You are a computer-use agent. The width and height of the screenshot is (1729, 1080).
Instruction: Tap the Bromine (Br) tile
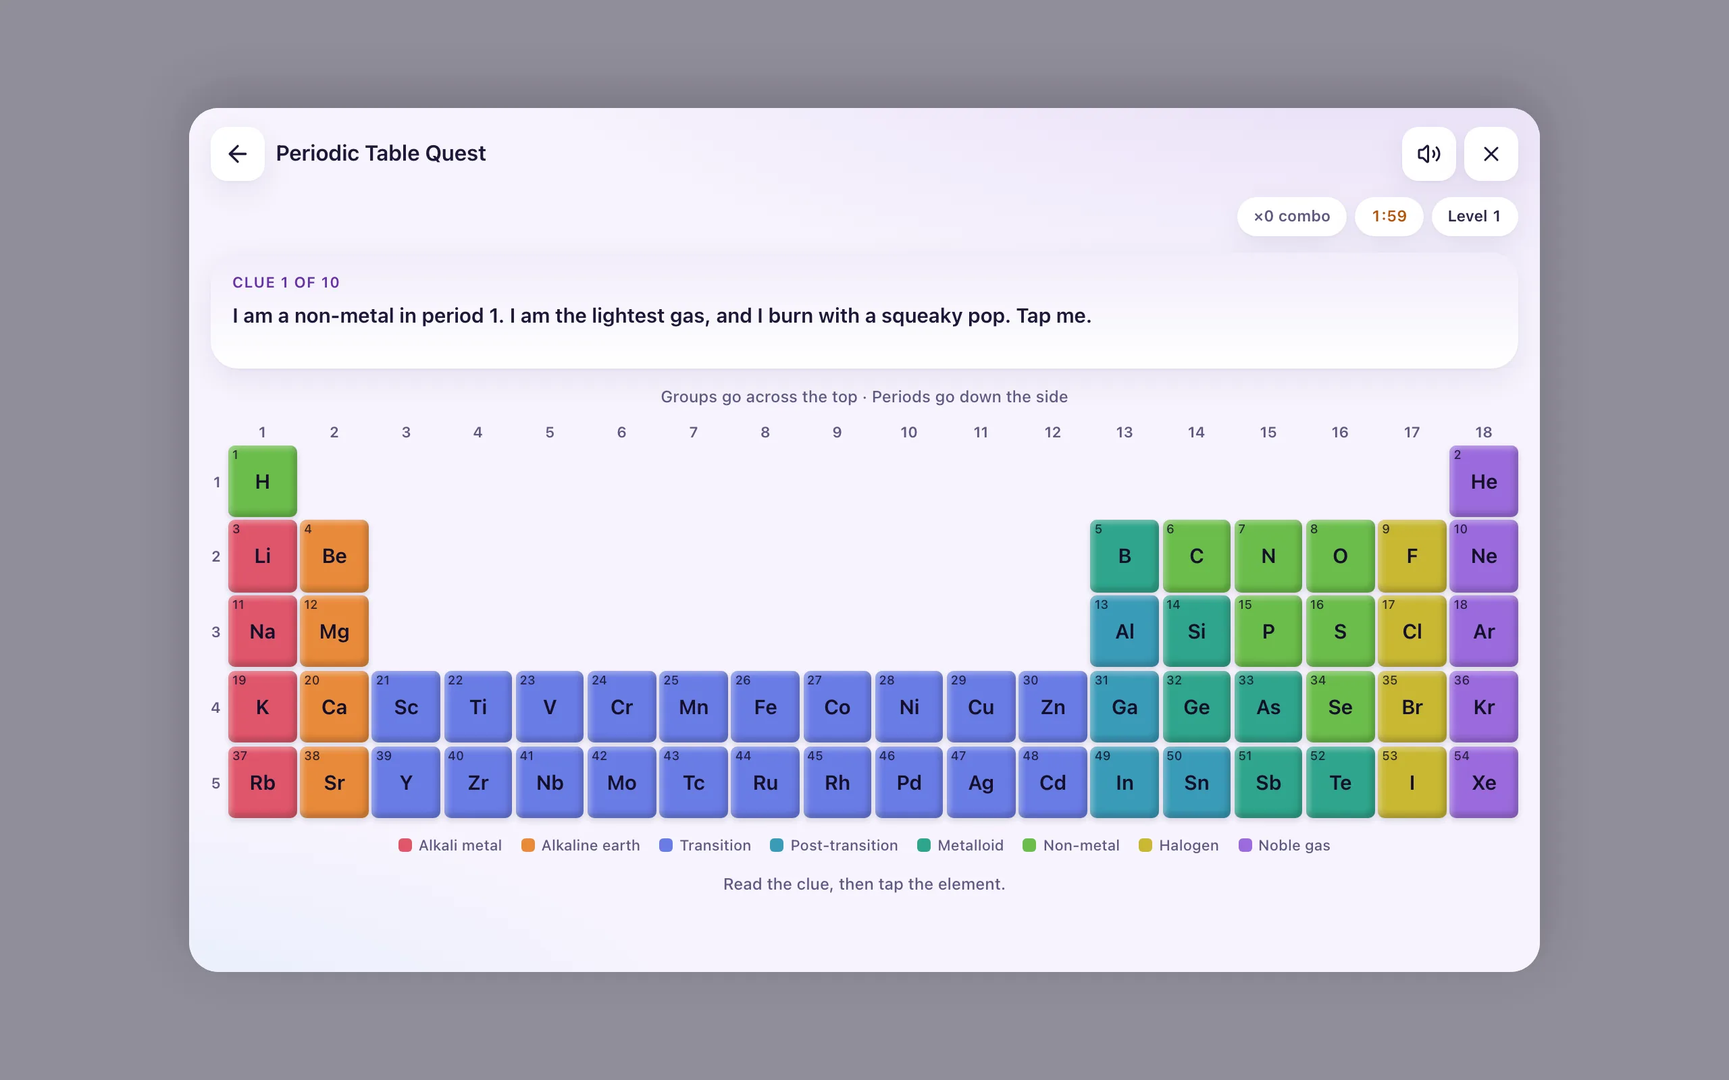coord(1412,707)
